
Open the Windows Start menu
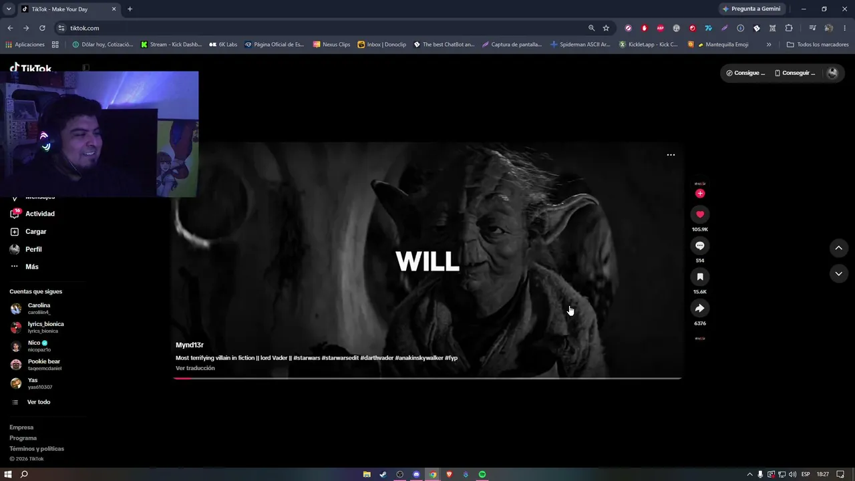pos(8,474)
